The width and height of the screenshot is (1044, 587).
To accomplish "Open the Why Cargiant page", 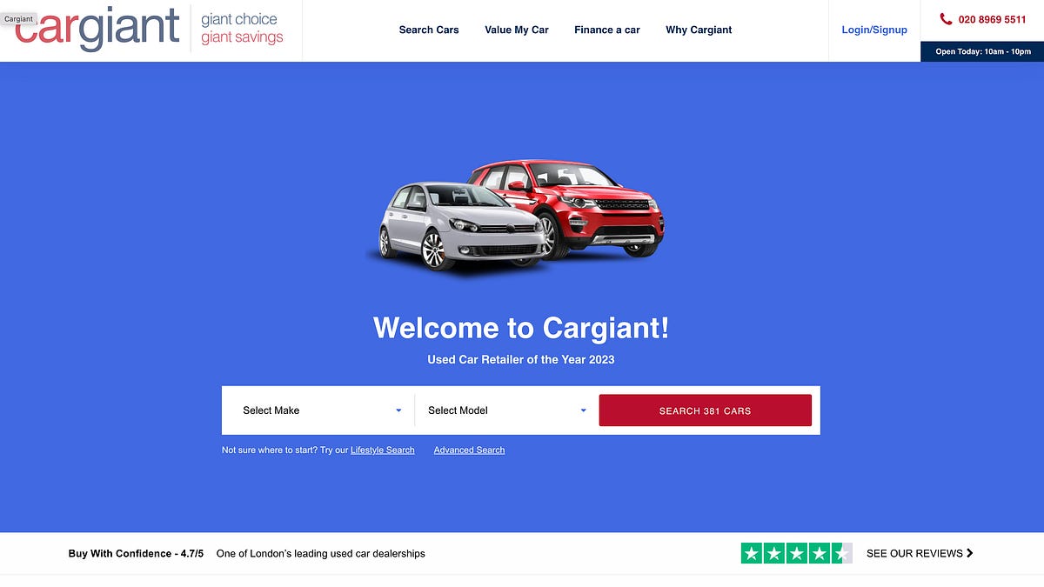I will 699,30.
